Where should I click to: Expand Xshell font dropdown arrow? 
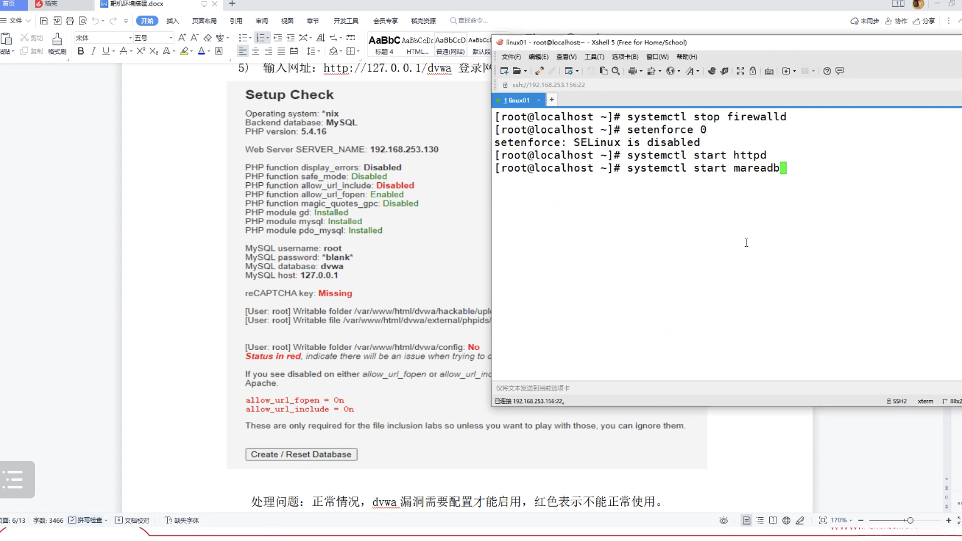698,71
